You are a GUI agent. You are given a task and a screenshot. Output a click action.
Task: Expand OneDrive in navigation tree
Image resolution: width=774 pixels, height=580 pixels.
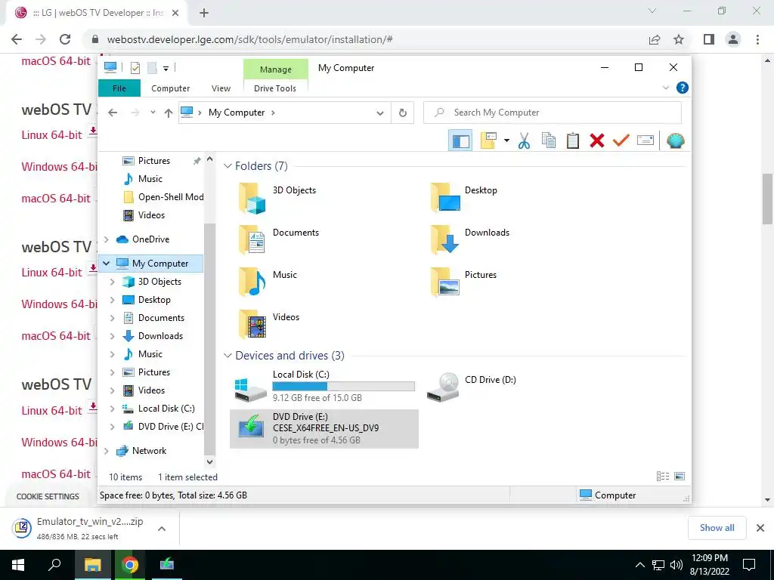[106, 239]
